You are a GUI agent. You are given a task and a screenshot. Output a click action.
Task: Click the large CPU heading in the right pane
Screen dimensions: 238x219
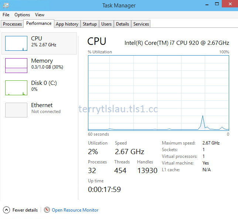tap(97, 41)
